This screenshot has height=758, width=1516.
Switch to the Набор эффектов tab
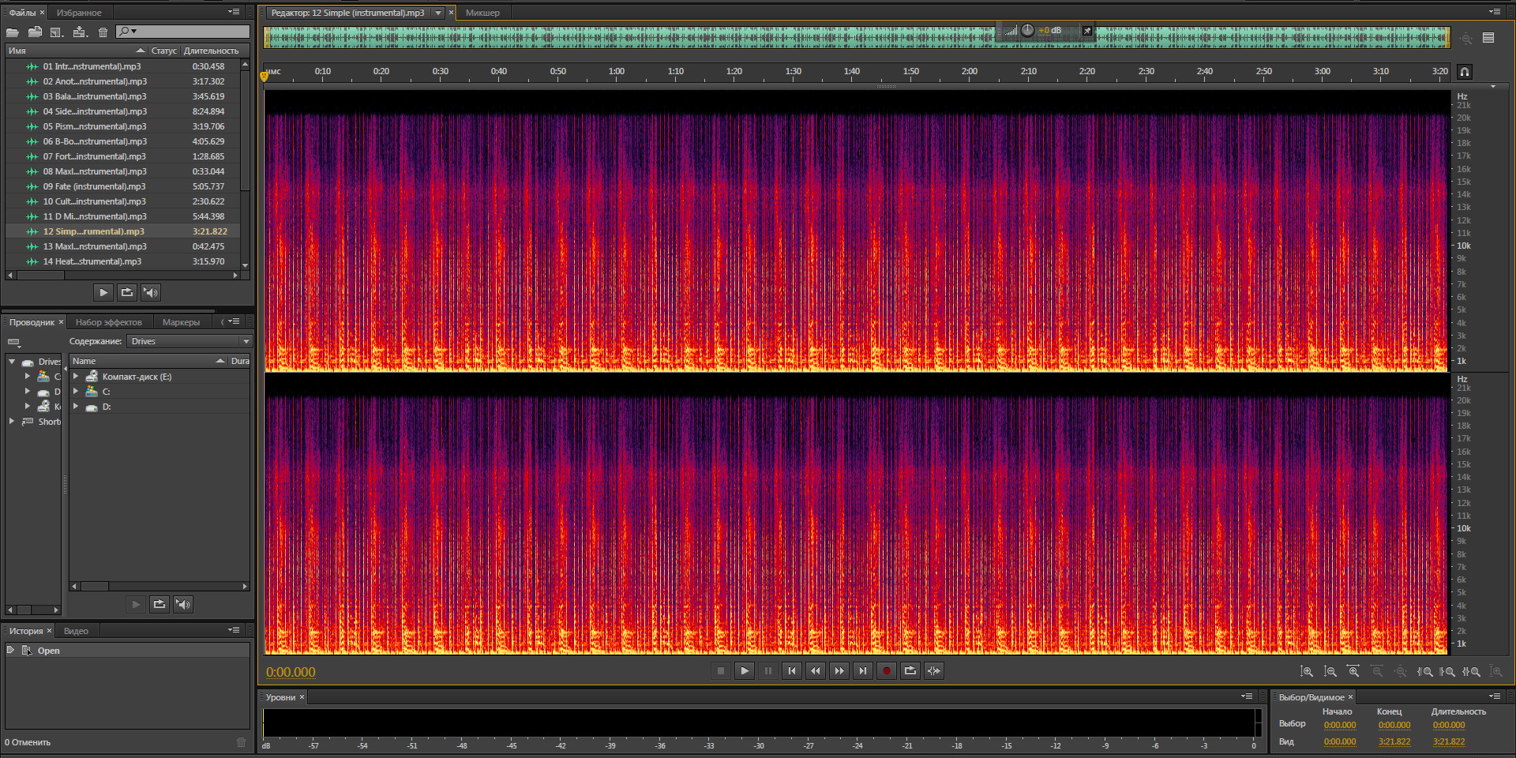[x=109, y=322]
